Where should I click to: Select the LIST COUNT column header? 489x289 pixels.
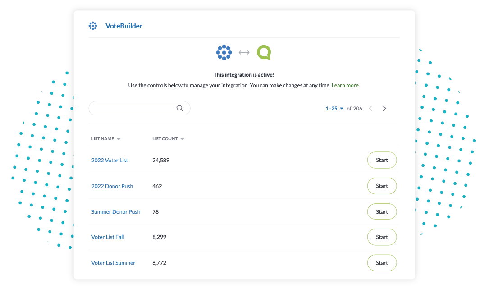(x=165, y=138)
